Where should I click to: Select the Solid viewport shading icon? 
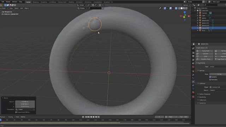182,8
